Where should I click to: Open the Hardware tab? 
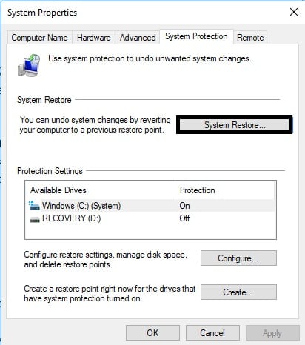(93, 38)
